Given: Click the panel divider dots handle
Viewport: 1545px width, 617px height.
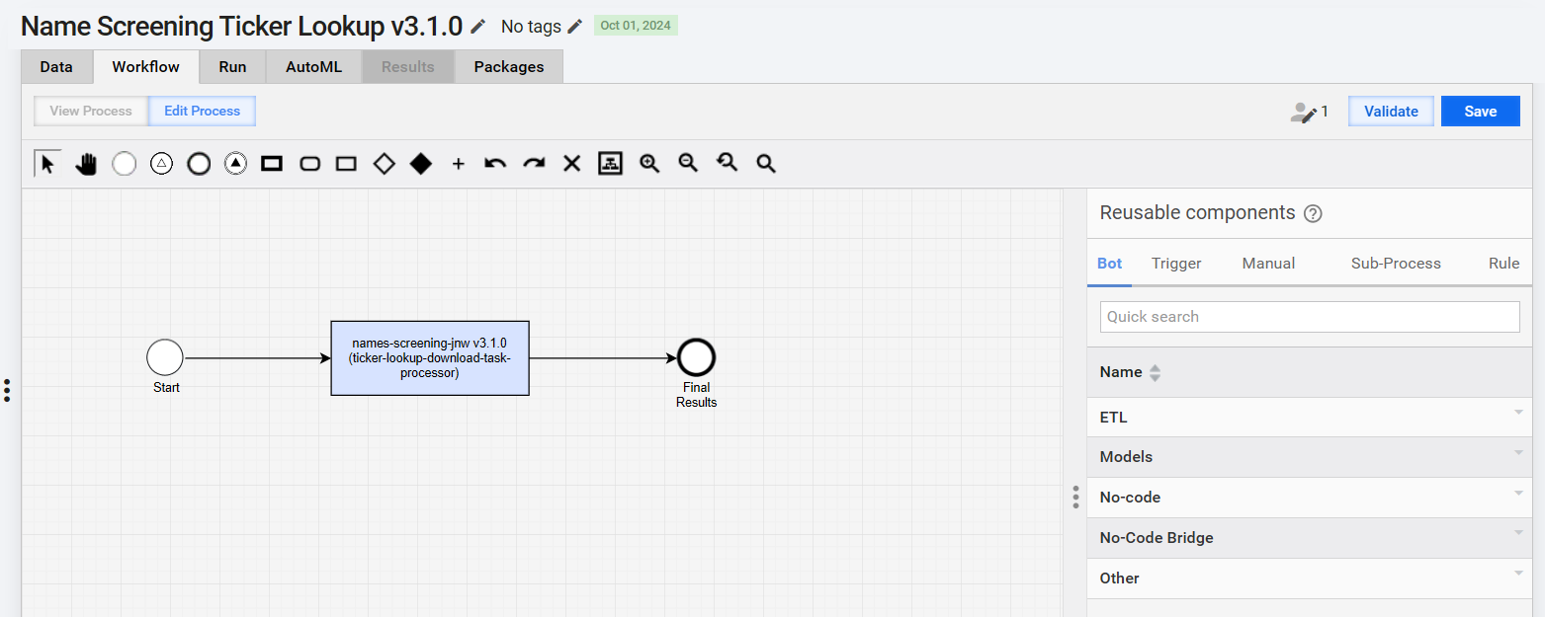Looking at the screenshot, I should coord(1075,497).
